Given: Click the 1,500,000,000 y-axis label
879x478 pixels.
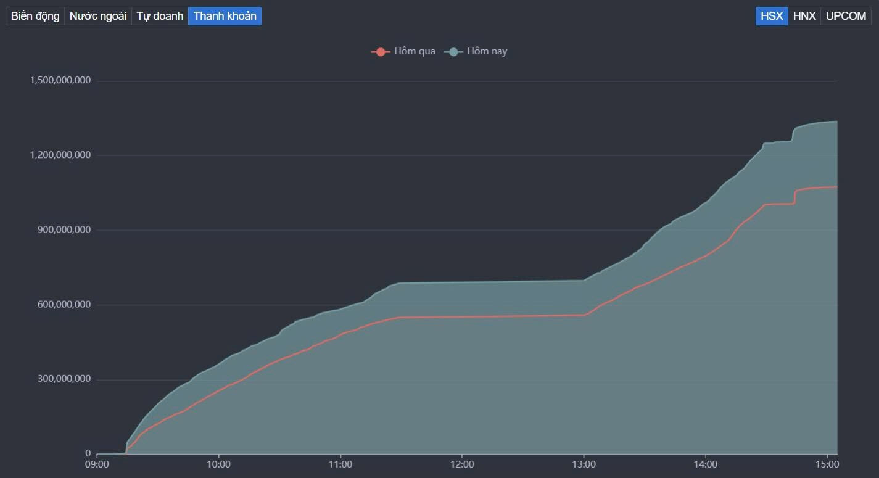Looking at the screenshot, I should tap(60, 80).
